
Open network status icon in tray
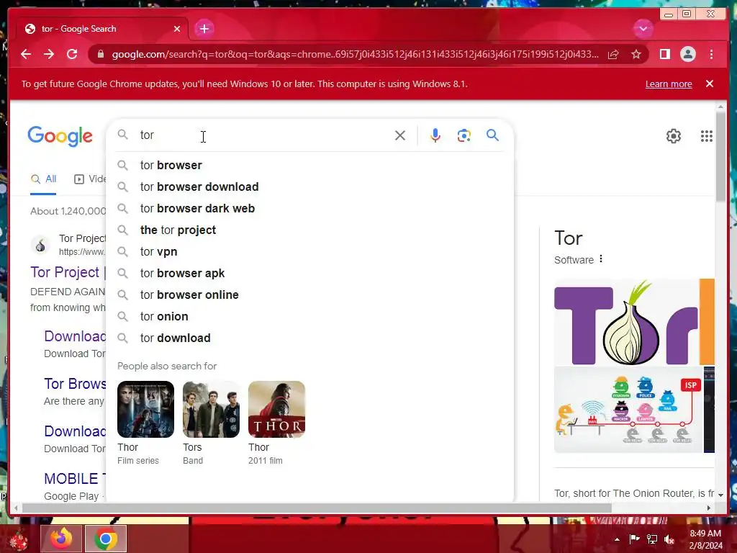coord(652,539)
